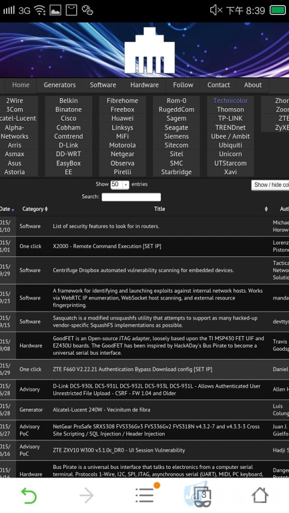Select the TRENDnet vendor link

pyautogui.click(x=230, y=128)
